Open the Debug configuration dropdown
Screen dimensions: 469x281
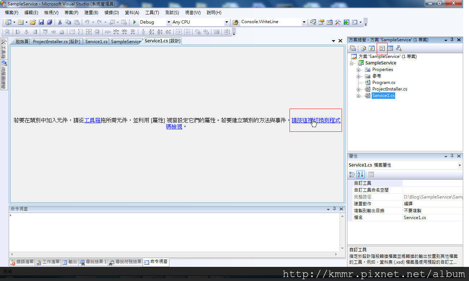pyautogui.click(x=169, y=22)
